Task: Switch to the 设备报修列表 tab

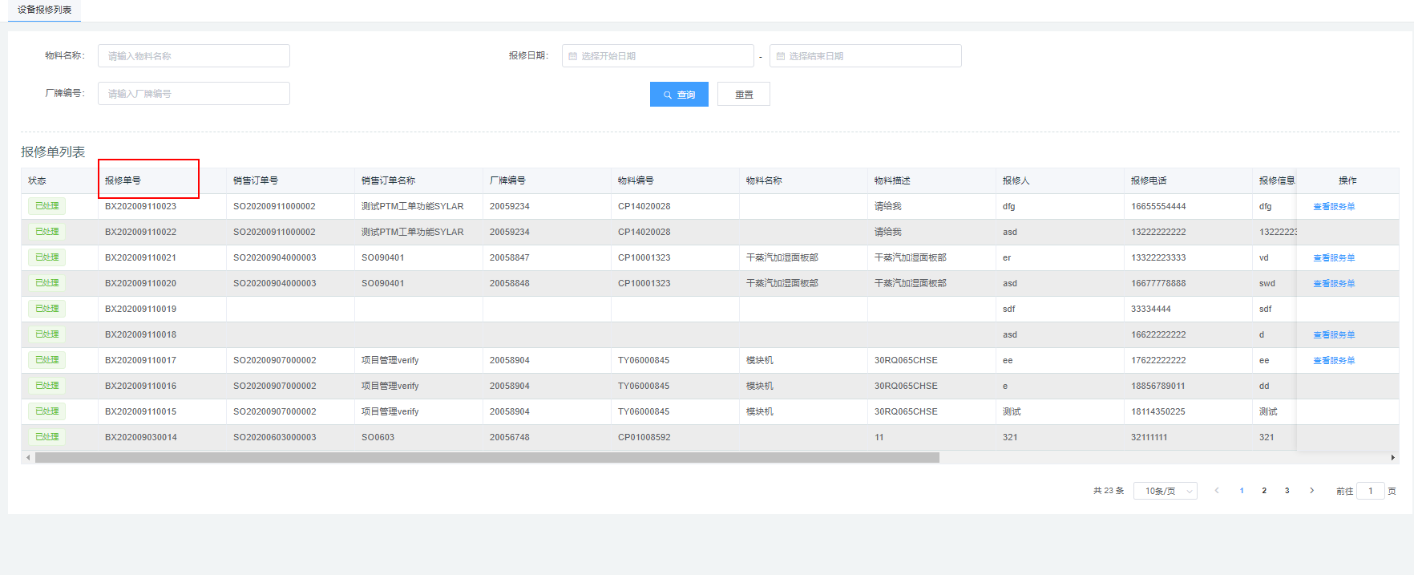Action: pos(45,10)
